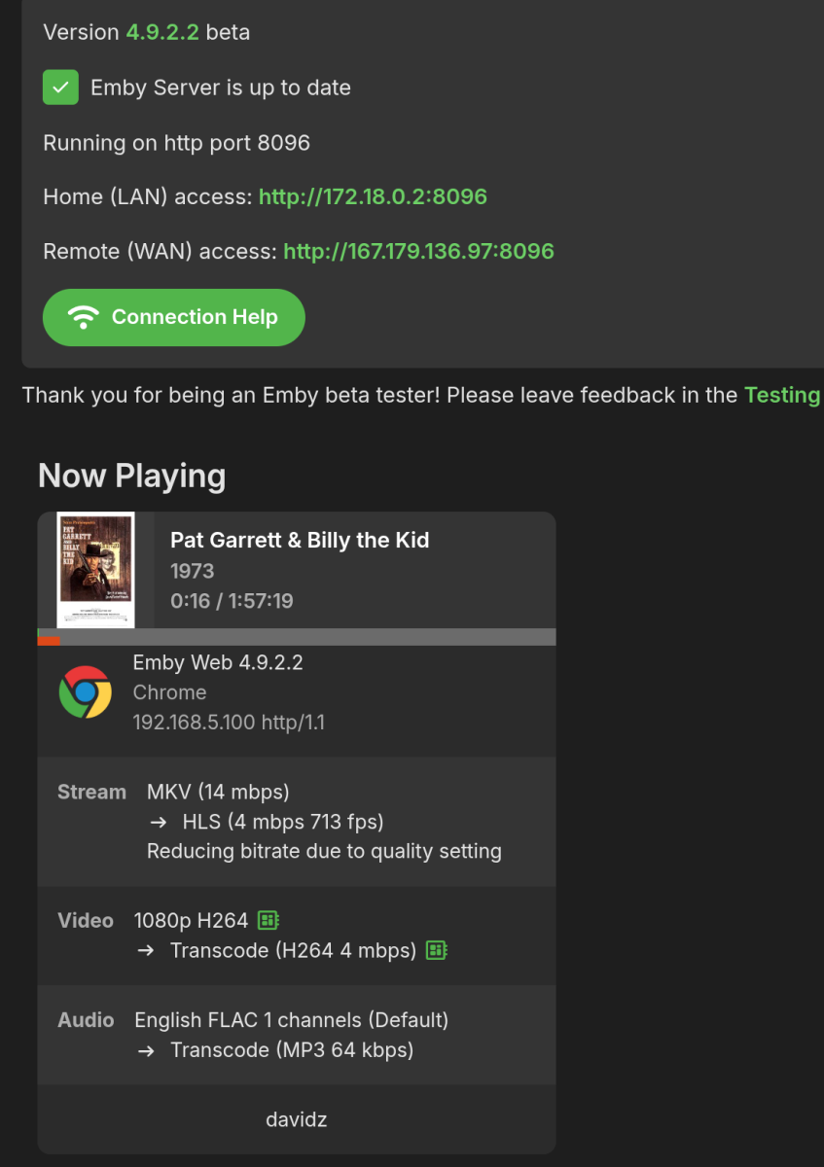Click the arrow icon in the Audio MP3 row

pos(146,1050)
